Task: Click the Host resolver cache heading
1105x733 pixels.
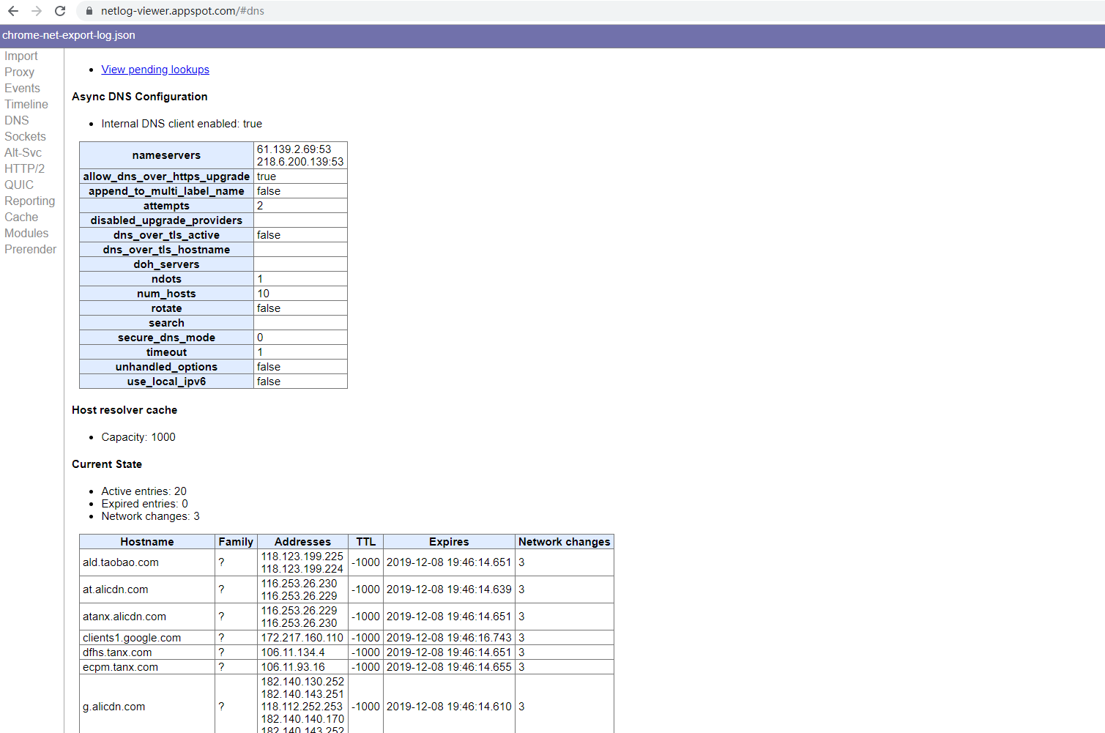Action: click(124, 410)
